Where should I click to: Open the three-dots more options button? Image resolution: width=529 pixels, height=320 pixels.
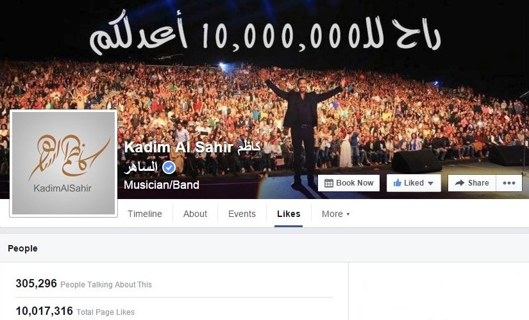[x=508, y=183]
